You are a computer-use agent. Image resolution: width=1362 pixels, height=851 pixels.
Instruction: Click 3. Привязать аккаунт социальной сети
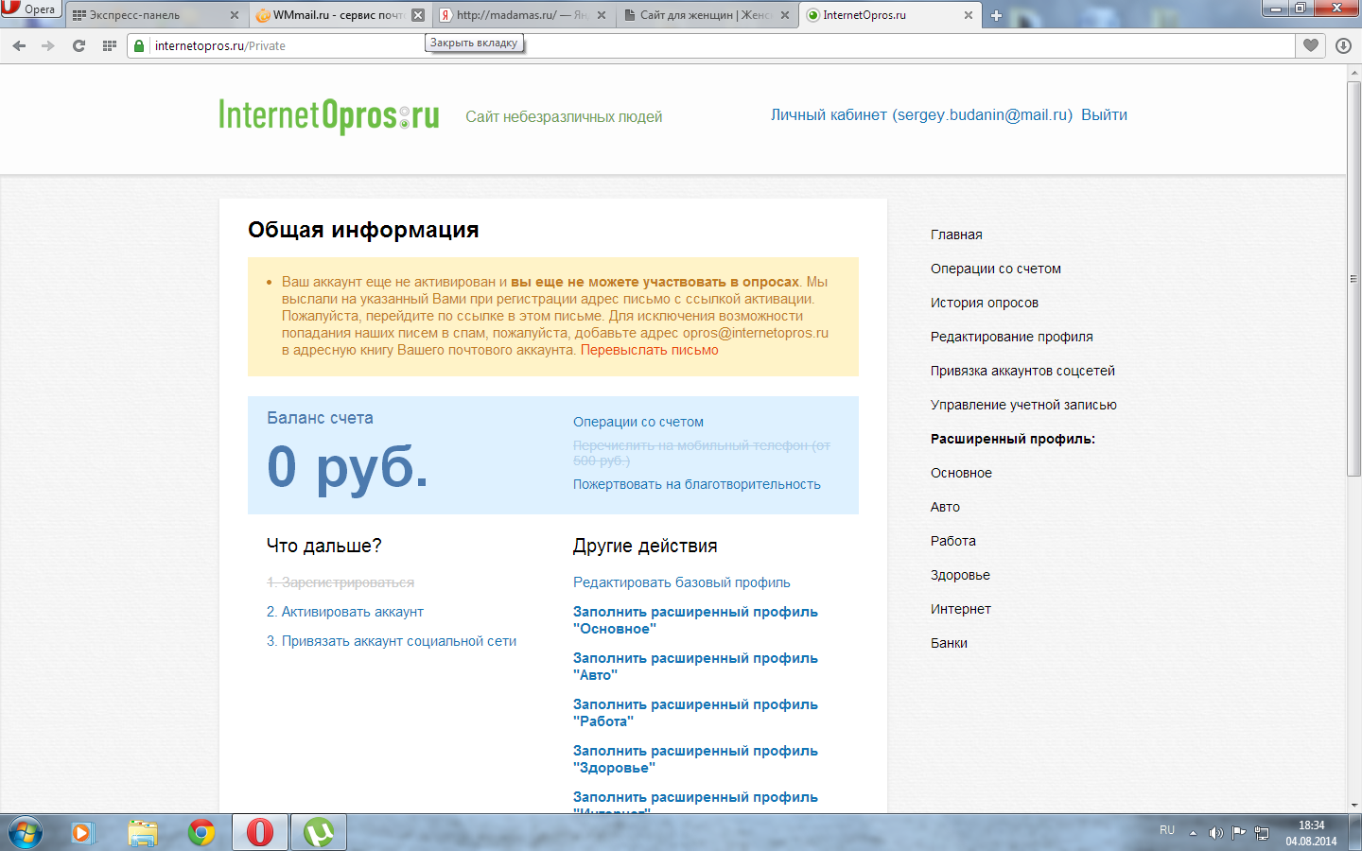click(392, 641)
